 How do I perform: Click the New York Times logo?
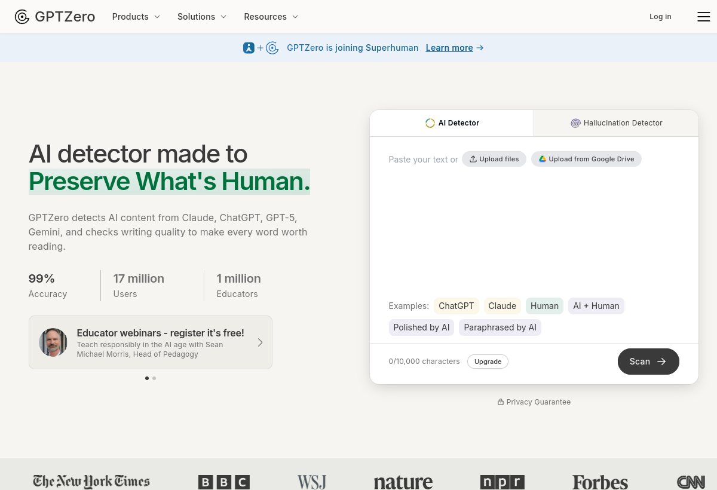(91, 481)
